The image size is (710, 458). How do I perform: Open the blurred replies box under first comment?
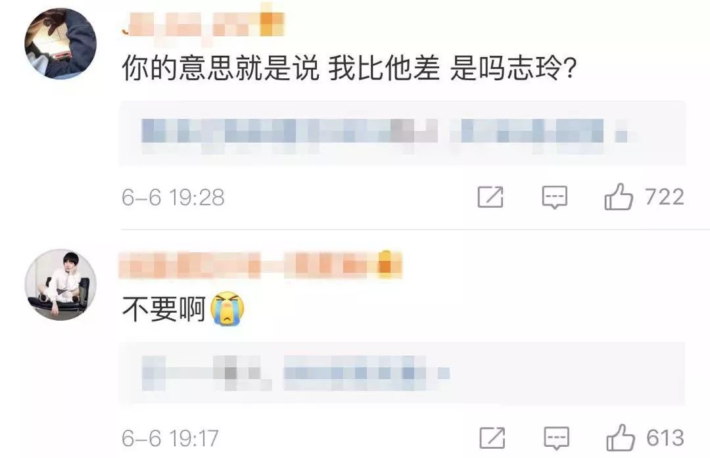coord(402,133)
